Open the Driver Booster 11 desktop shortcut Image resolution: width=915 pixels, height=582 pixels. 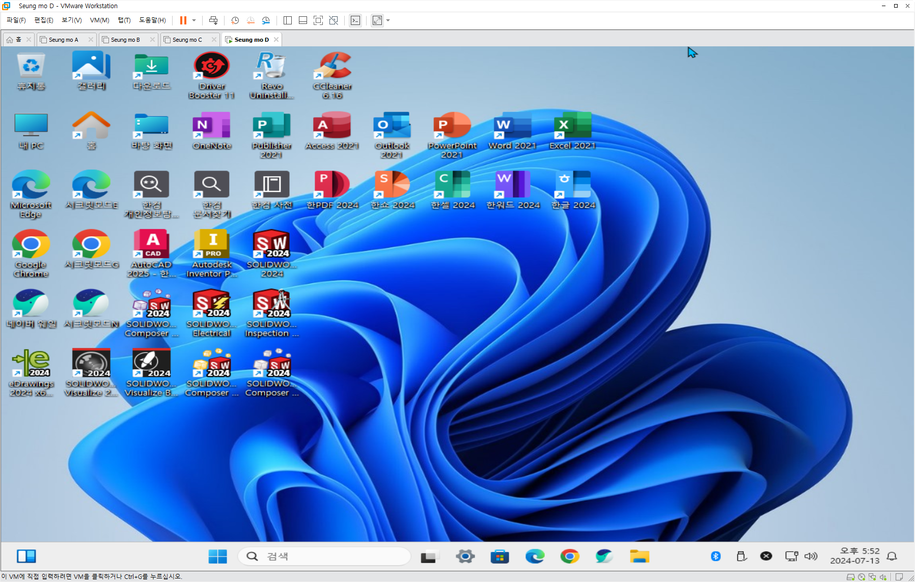click(x=212, y=75)
